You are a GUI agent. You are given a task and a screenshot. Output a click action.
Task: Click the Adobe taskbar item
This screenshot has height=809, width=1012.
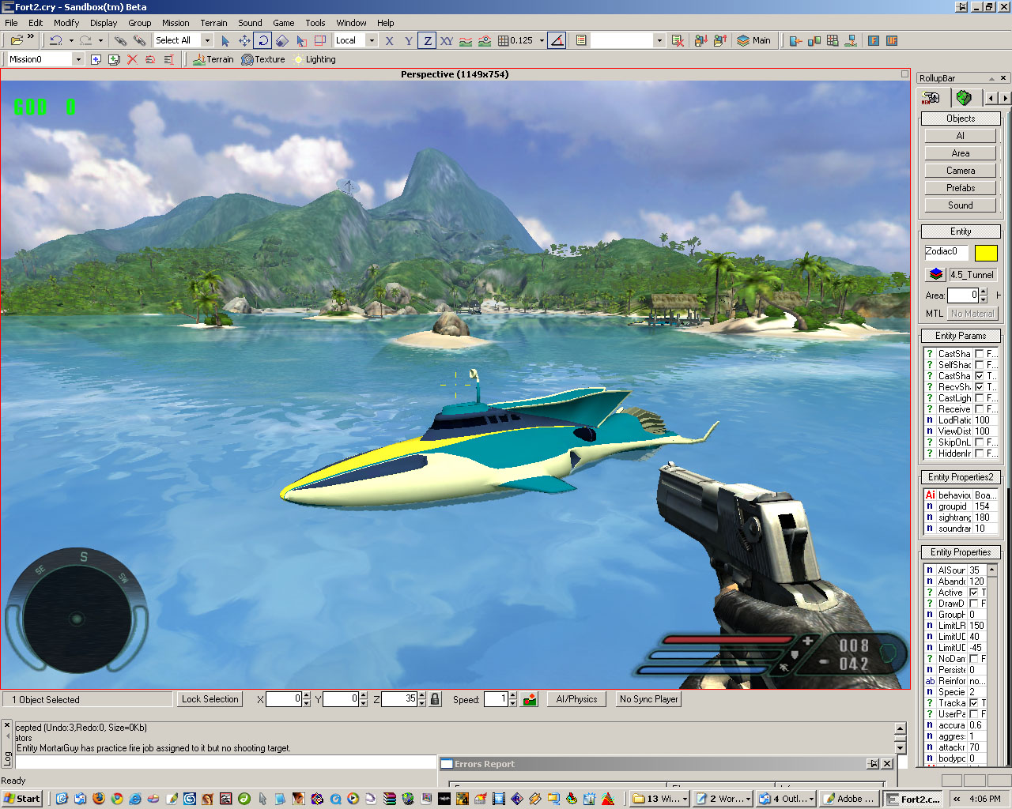coord(848,799)
